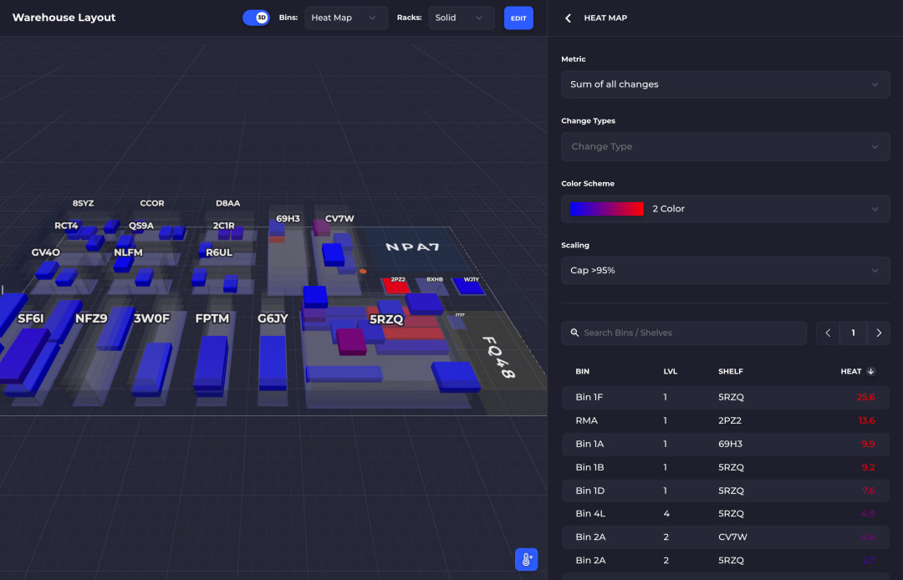Click the 69H3 rack label
The height and width of the screenshot is (580, 903).
[288, 219]
